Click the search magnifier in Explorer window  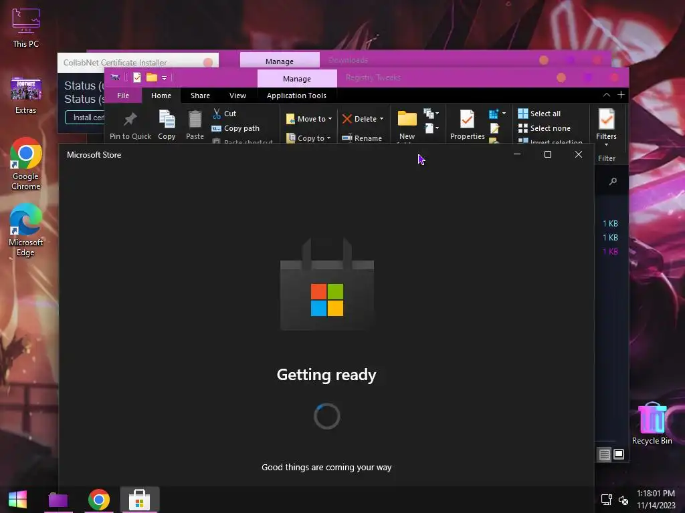tap(613, 181)
